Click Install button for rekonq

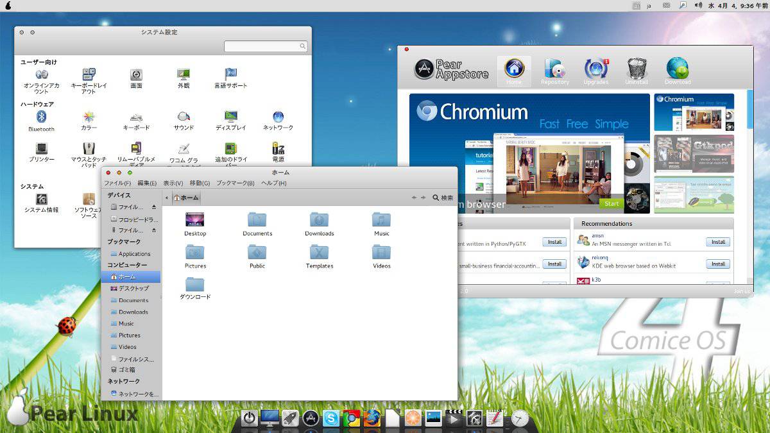click(x=718, y=264)
